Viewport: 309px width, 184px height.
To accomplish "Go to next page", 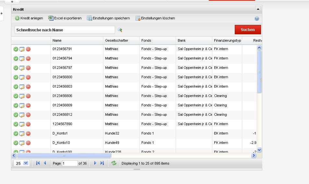I will click(x=95, y=163).
